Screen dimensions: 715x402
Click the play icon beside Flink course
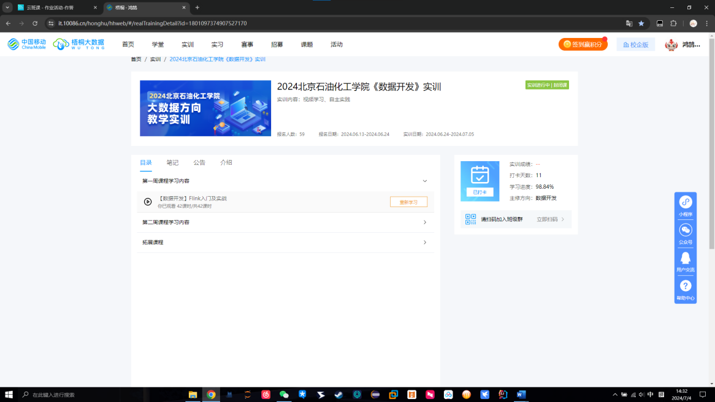148,202
